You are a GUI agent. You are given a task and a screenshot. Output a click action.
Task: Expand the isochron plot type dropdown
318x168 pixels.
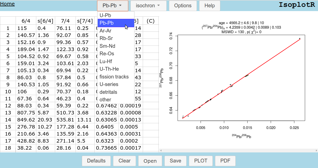click(x=148, y=6)
